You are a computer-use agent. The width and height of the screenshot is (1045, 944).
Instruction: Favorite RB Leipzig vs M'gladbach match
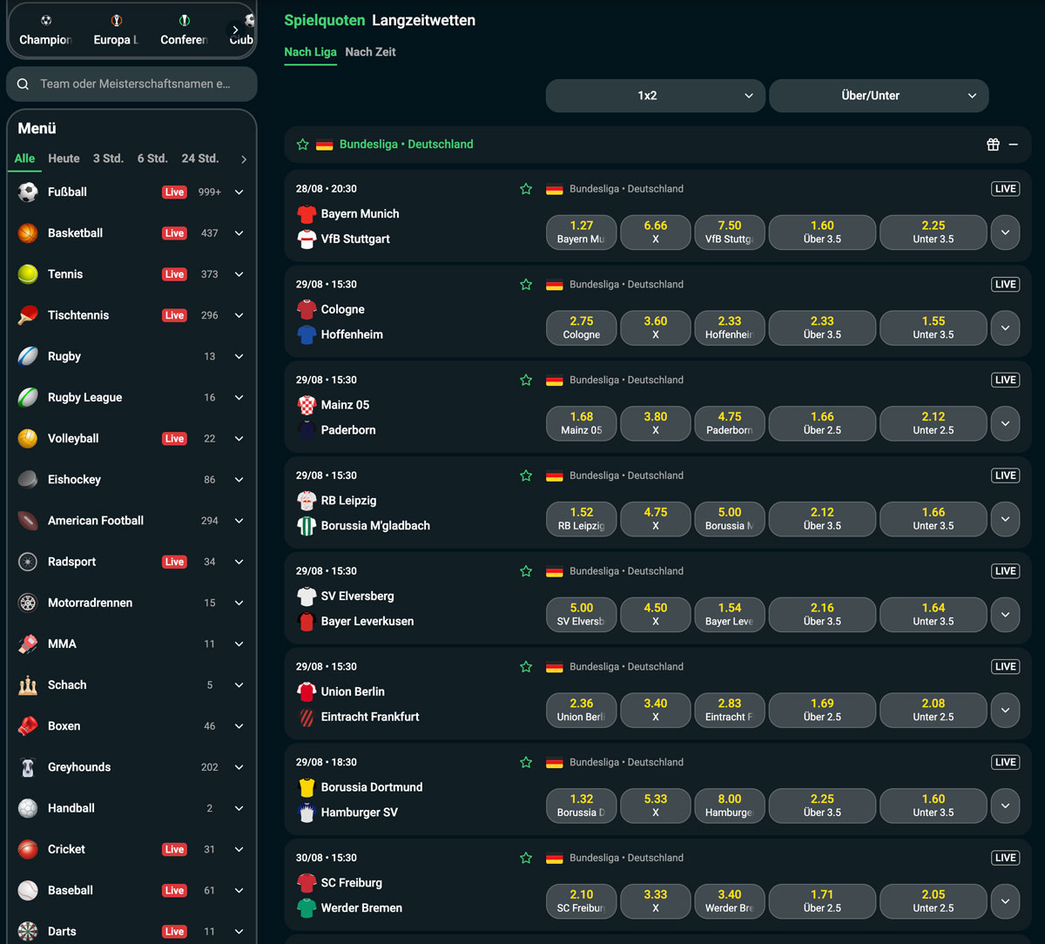[x=526, y=475]
